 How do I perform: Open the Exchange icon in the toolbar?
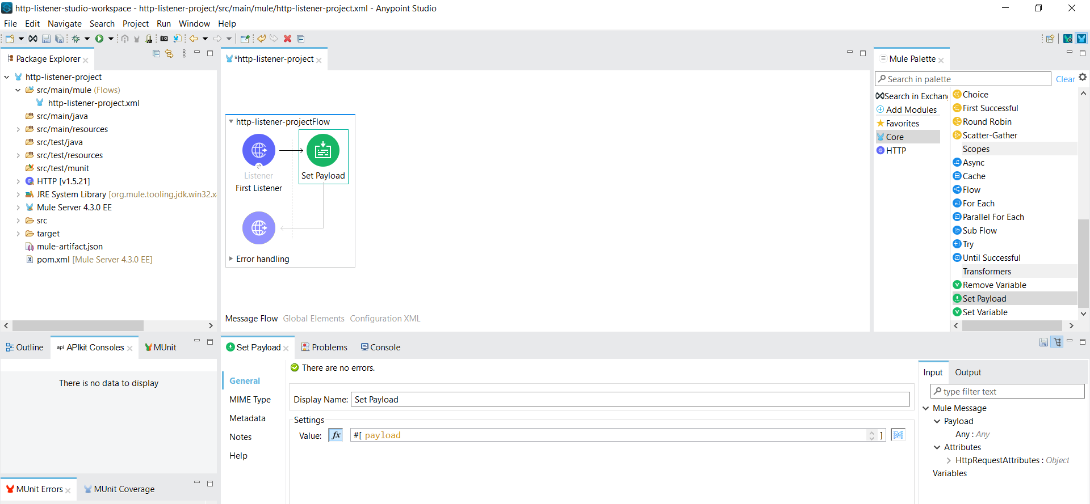[33, 39]
